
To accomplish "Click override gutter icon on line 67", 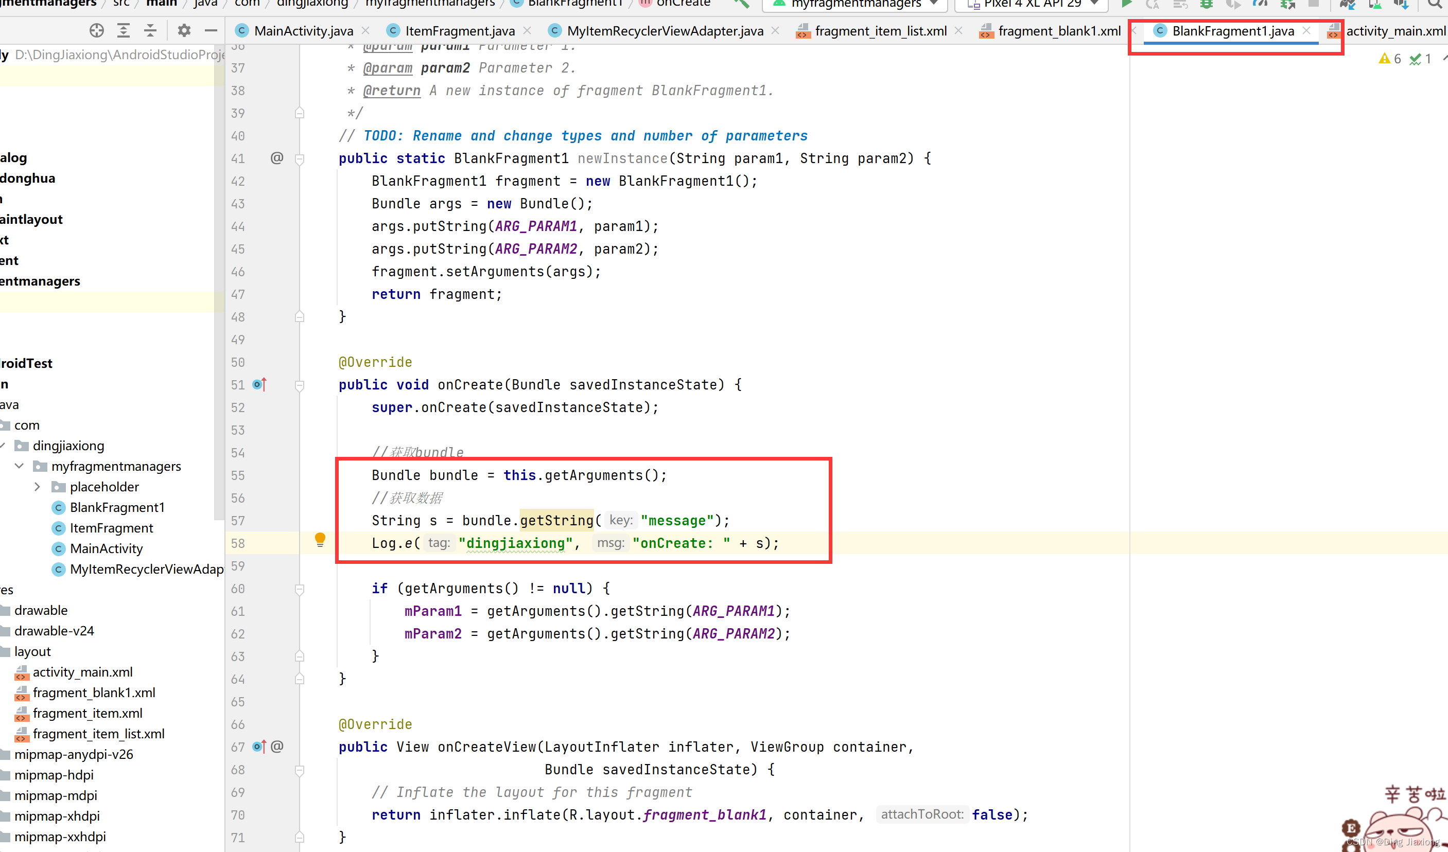I will [260, 747].
